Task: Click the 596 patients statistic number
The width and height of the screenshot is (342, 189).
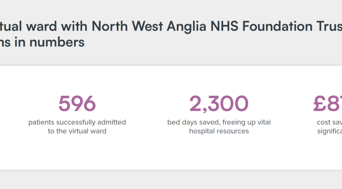Action: click(x=77, y=104)
